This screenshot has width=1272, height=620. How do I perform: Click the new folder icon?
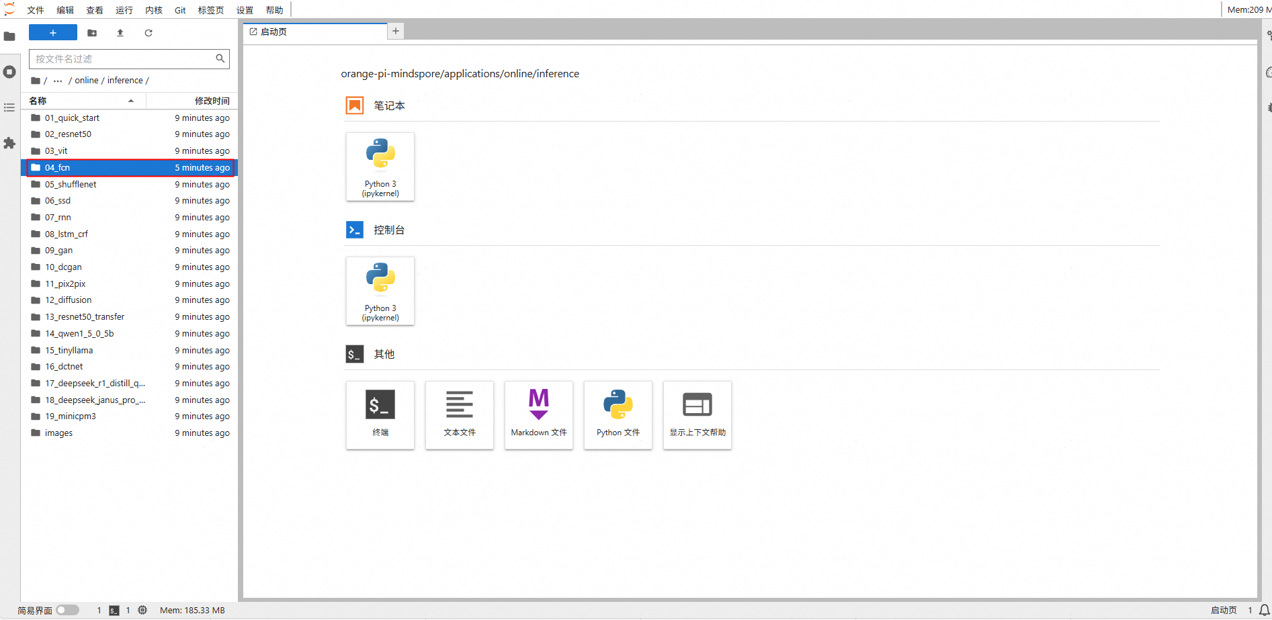coord(92,33)
